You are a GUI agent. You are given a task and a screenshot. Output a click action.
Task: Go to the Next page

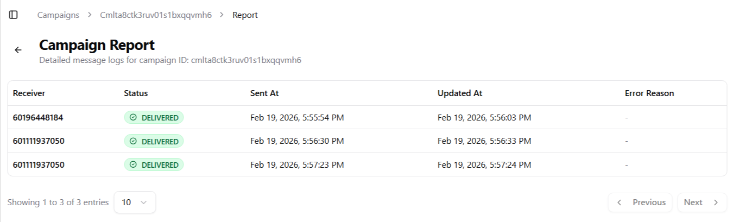702,202
